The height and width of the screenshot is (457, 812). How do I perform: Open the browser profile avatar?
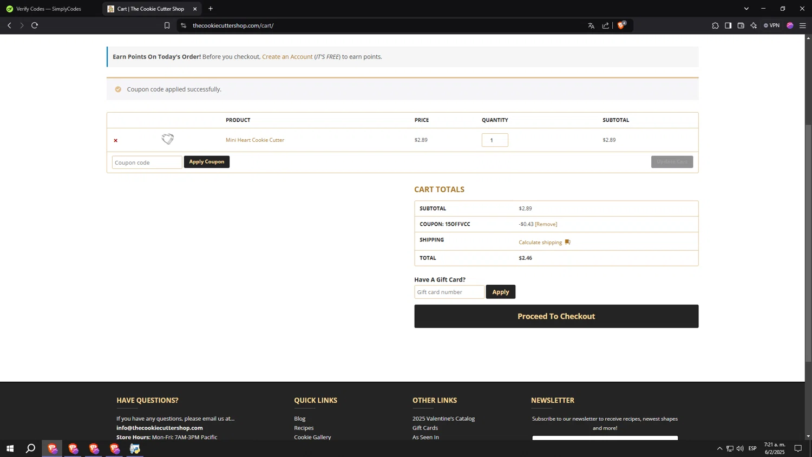pos(790,25)
